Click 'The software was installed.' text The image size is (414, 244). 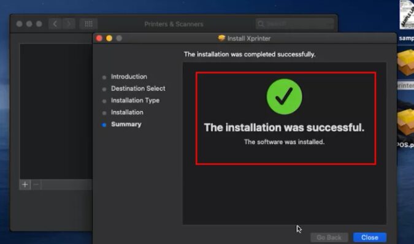coord(284,142)
